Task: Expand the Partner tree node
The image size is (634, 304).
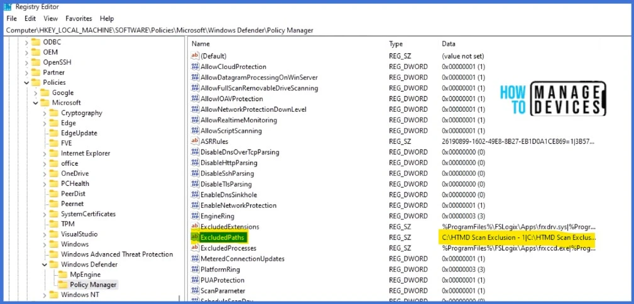Action: pos(26,72)
